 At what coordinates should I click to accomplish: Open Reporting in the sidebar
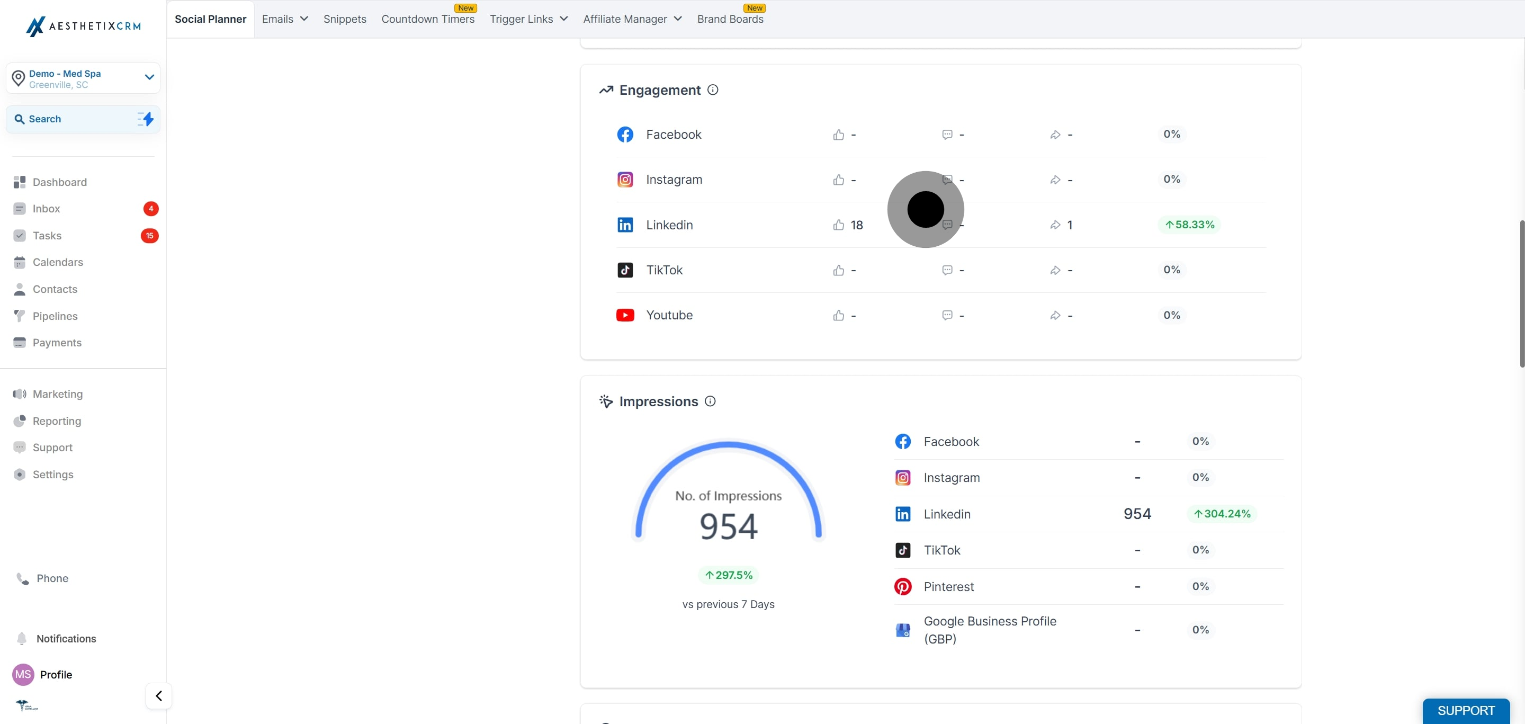click(56, 421)
